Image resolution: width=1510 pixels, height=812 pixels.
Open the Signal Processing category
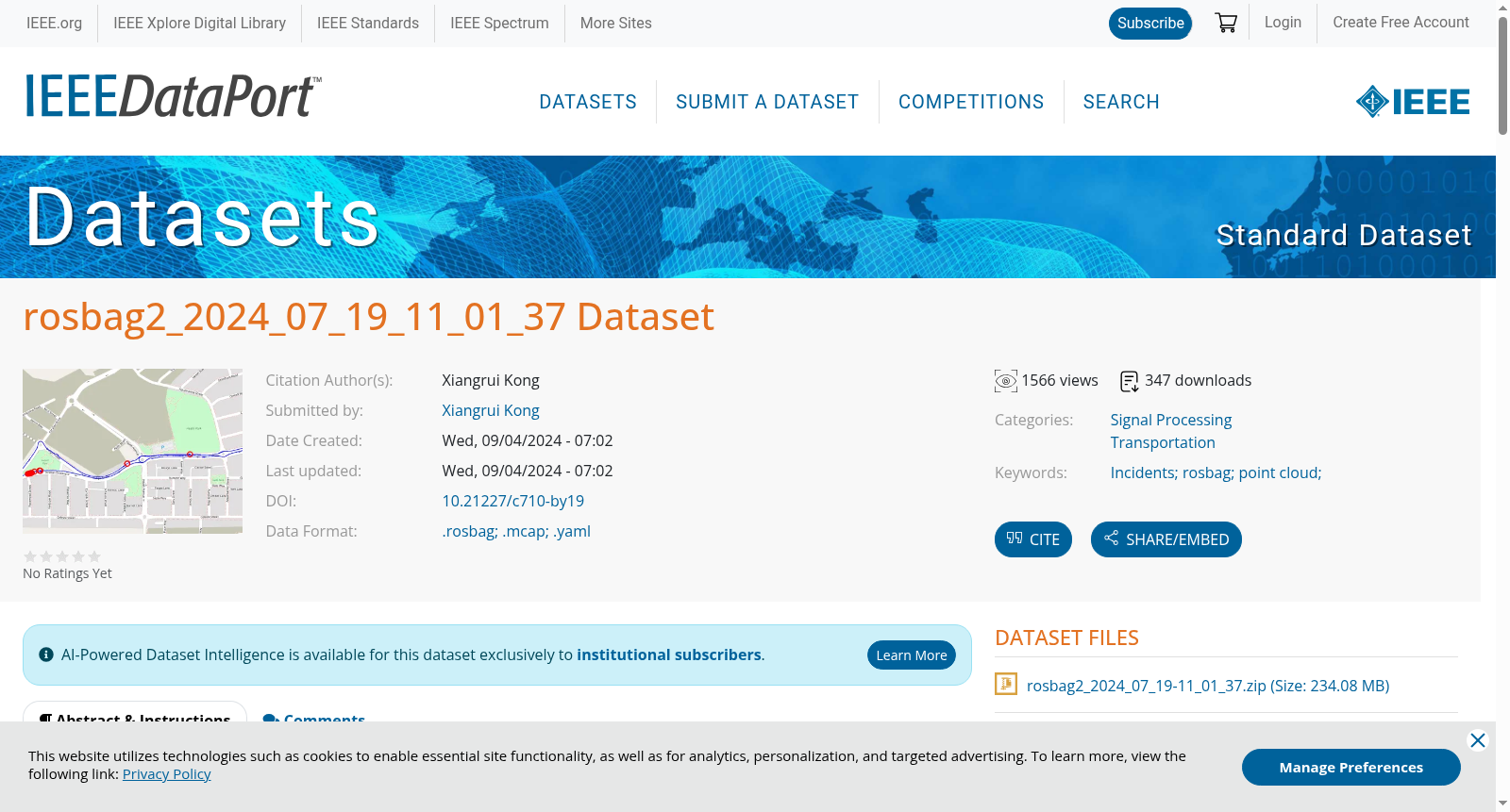(x=1171, y=421)
